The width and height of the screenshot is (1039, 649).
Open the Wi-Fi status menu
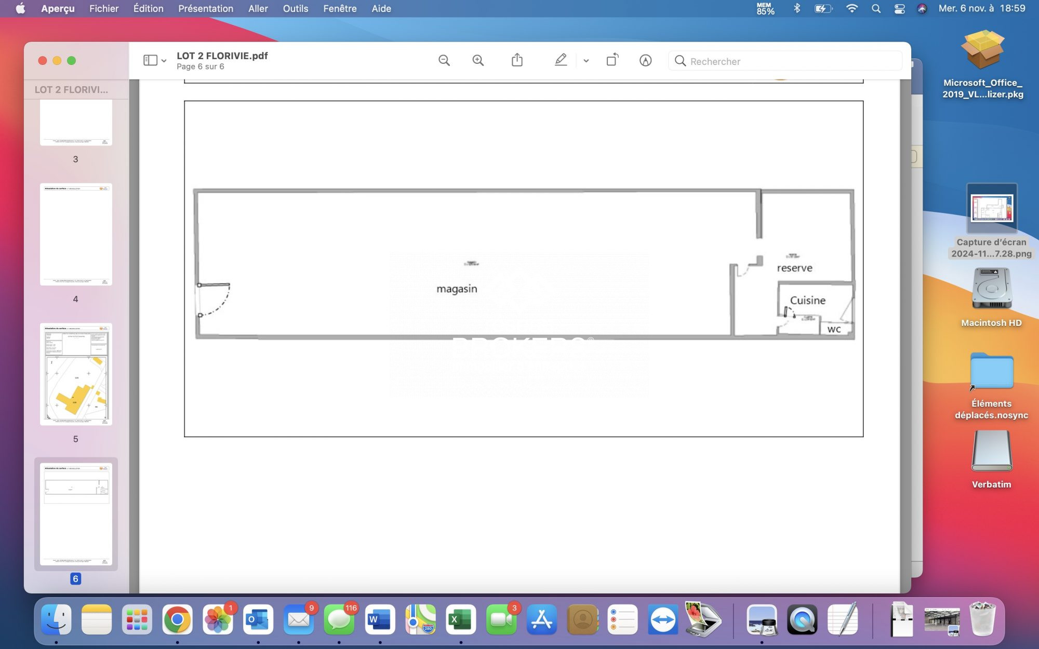[x=852, y=8]
